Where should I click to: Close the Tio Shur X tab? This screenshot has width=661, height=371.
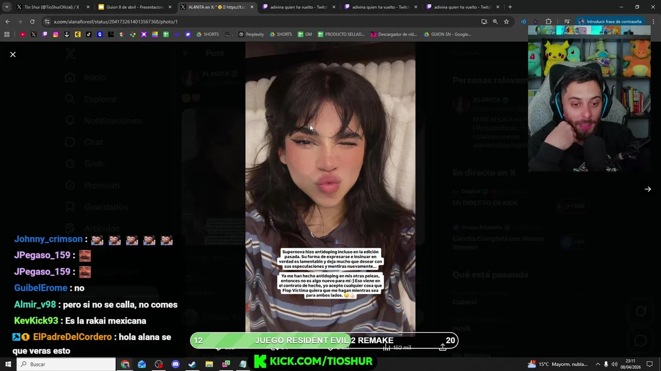point(88,7)
